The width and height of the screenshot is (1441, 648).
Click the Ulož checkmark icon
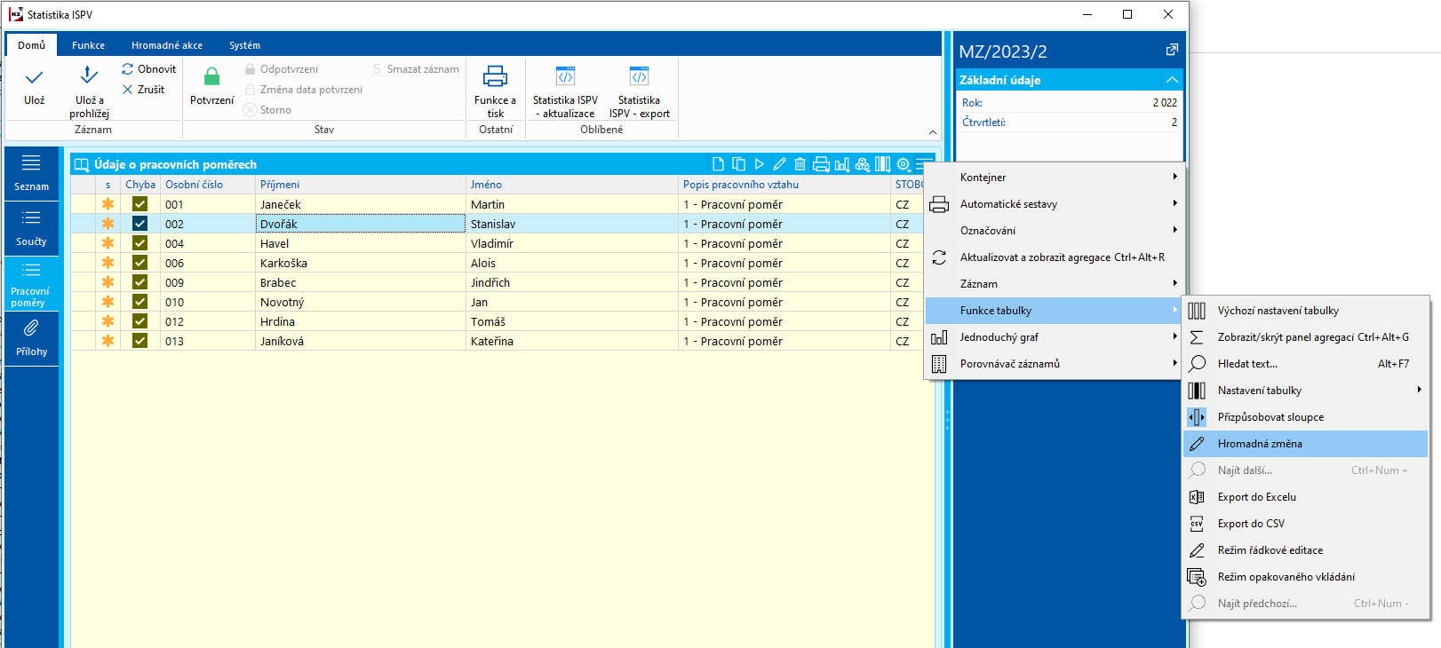[x=34, y=80]
